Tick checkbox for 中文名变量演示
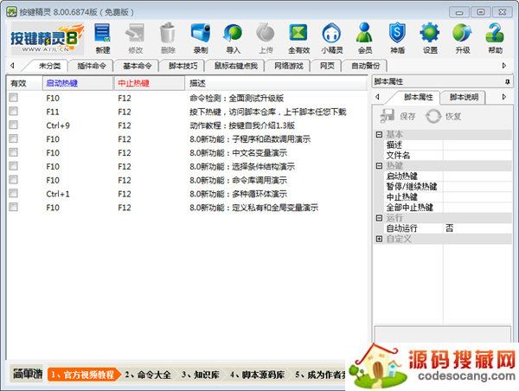519x391 pixels. [x=14, y=152]
